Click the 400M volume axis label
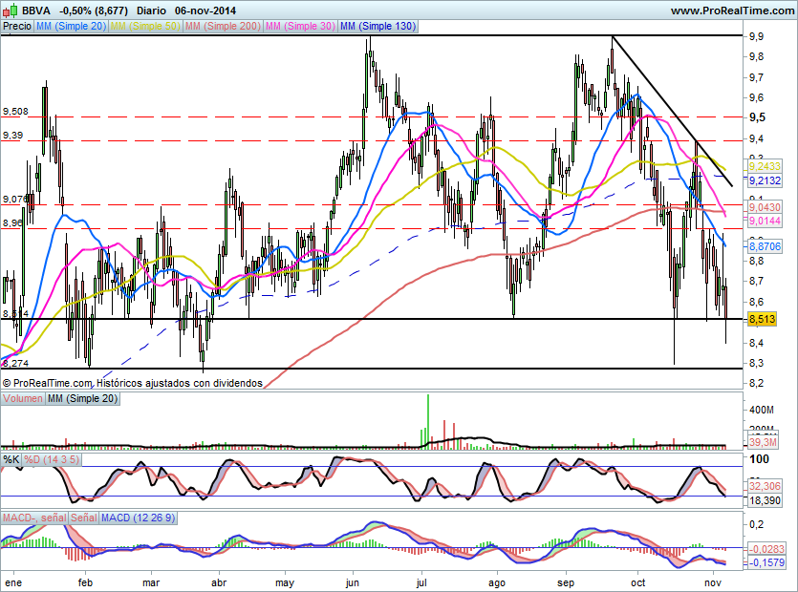This screenshot has width=798, height=592. point(762,410)
